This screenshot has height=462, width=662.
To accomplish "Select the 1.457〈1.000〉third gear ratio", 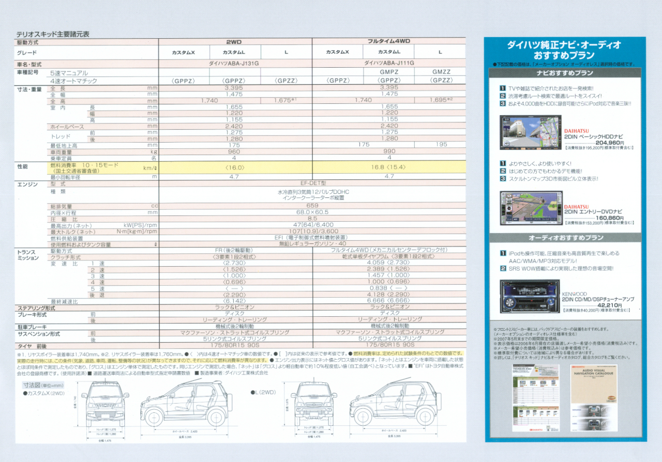I will (x=389, y=275).
